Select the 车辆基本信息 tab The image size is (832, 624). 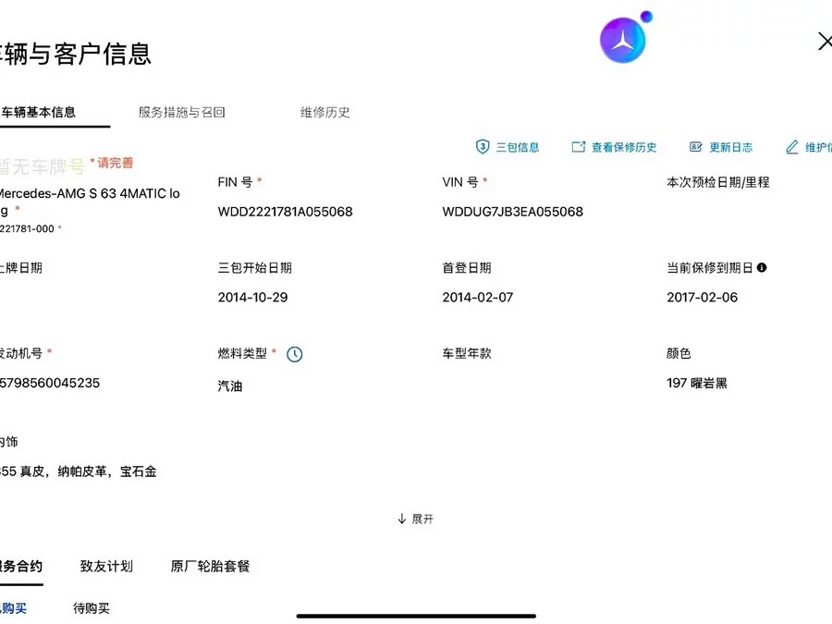tap(38, 112)
